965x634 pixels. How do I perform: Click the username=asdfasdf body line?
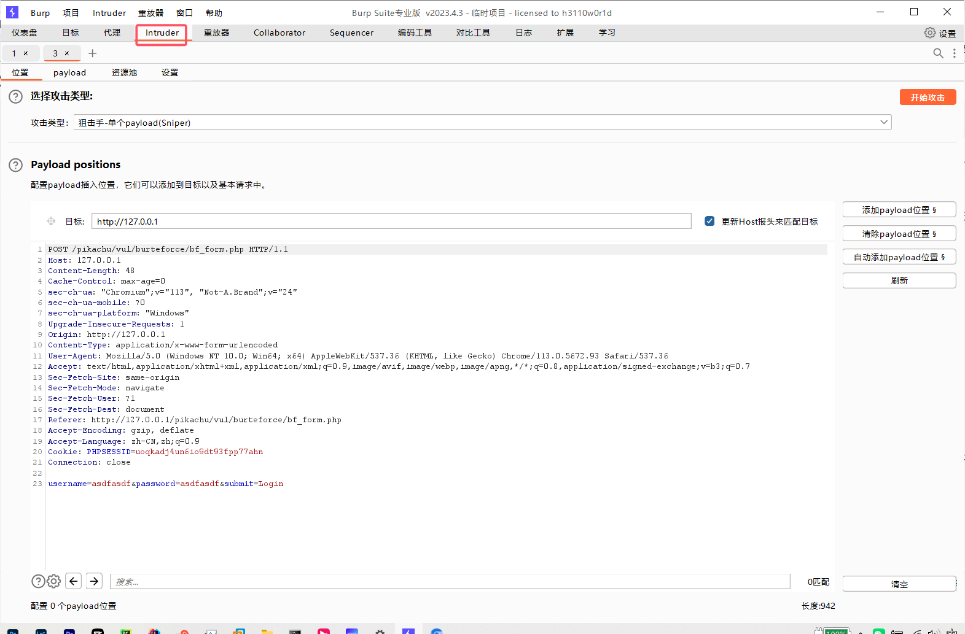(x=166, y=484)
